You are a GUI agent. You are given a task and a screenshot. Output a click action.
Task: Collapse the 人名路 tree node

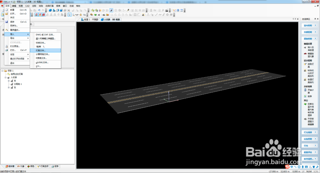point(5,77)
